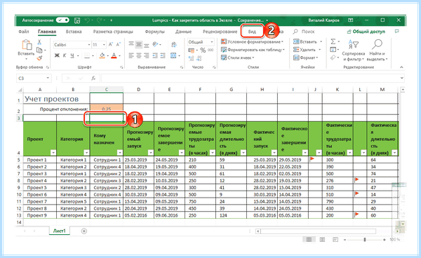Click the Align Left icon
421x258 pixels.
[131, 55]
